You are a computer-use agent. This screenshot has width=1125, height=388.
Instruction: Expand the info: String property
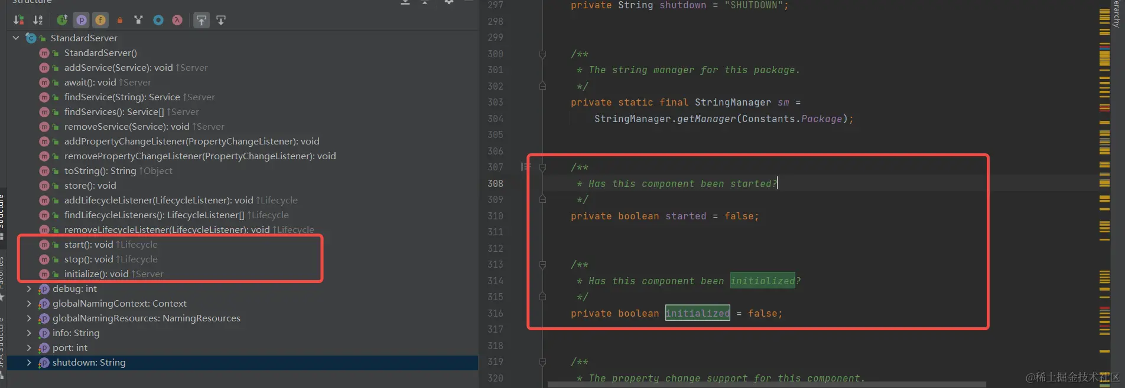(x=29, y=333)
